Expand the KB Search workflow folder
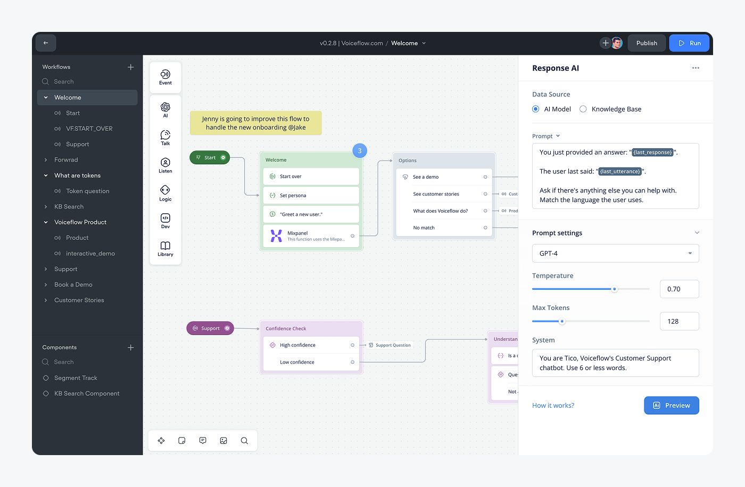 (x=46, y=207)
